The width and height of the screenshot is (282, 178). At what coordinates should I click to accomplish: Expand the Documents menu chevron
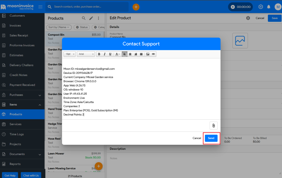point(40,155)
